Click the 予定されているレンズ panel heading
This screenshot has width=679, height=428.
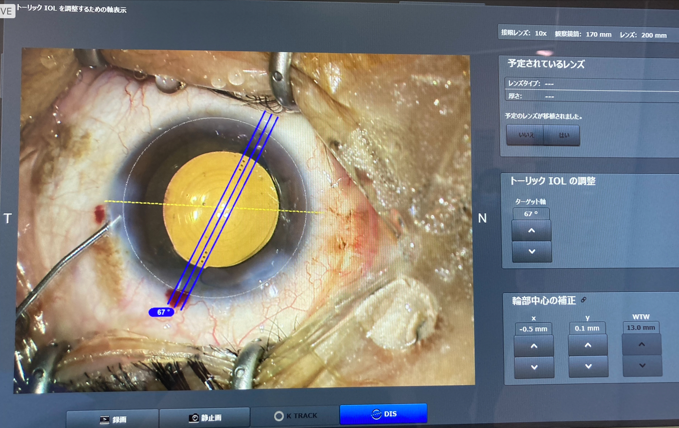[546, 64]
